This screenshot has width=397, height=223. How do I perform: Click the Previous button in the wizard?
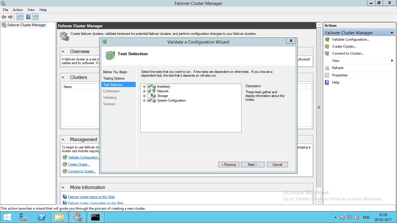coord(229,165)
